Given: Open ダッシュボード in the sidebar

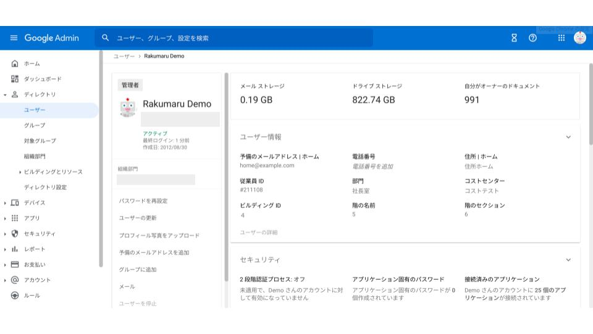Looking at the screenshot, I should click(43, 79).
